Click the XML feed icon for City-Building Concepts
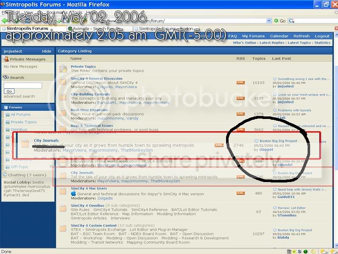The height and width of the screenshot is (254, 338). tap(240, 98)
